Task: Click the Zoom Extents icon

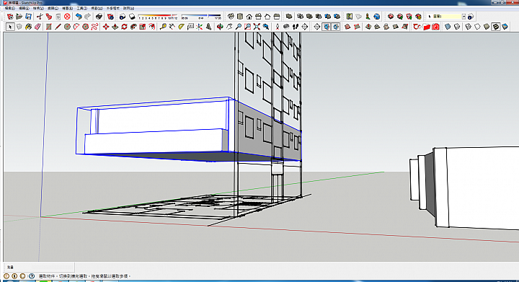Action: coord(257,27)
